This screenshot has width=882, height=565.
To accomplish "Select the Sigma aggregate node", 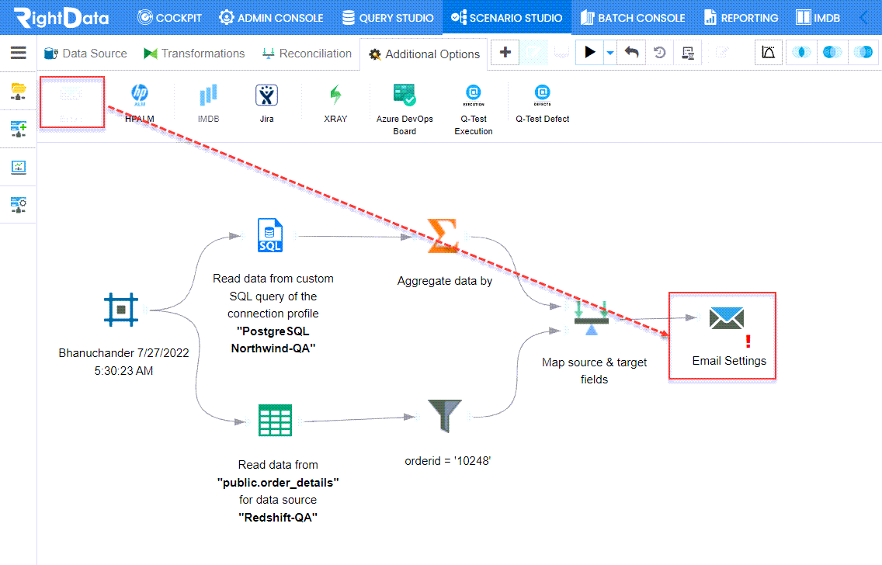I will point(443,236).
